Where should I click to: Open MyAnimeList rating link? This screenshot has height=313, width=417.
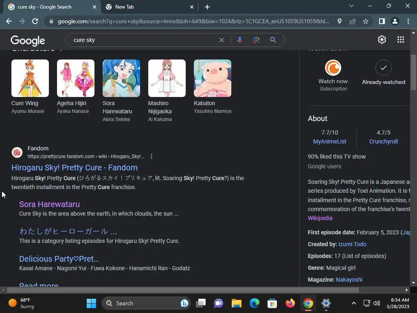(x=329, y=141)
